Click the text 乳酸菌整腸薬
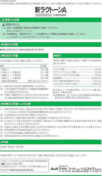102x176 pixels. (60, 15)
